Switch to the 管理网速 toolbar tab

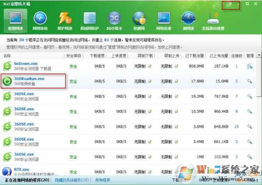point(15,21)
